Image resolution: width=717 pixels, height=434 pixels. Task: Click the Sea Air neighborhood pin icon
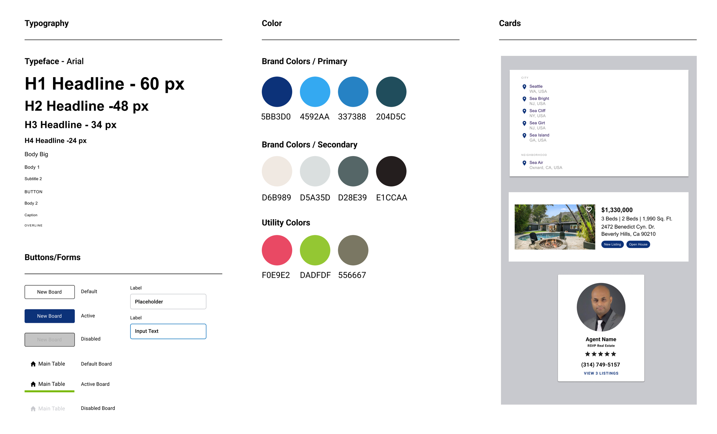[x=524, y=163]
